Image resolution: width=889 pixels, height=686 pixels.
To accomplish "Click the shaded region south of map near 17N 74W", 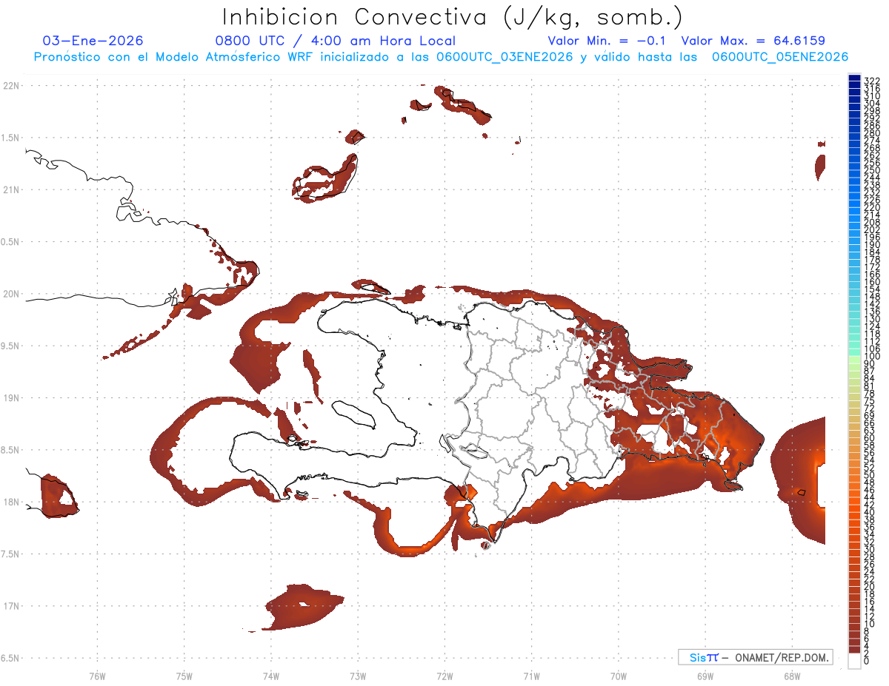I will point(302,608).
